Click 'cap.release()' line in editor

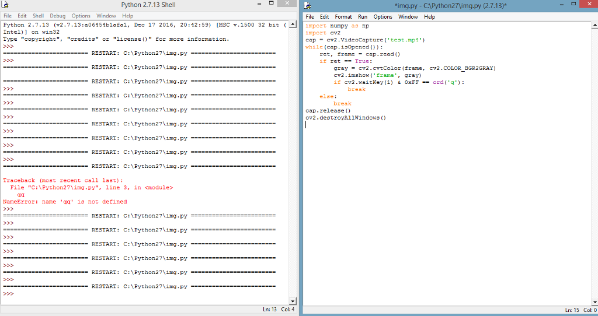[x=328, y=111]
